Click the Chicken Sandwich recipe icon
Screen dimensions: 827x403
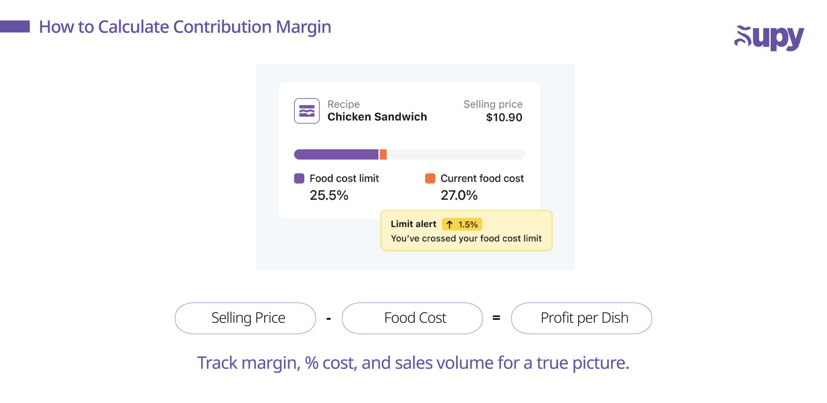(307, 111)
